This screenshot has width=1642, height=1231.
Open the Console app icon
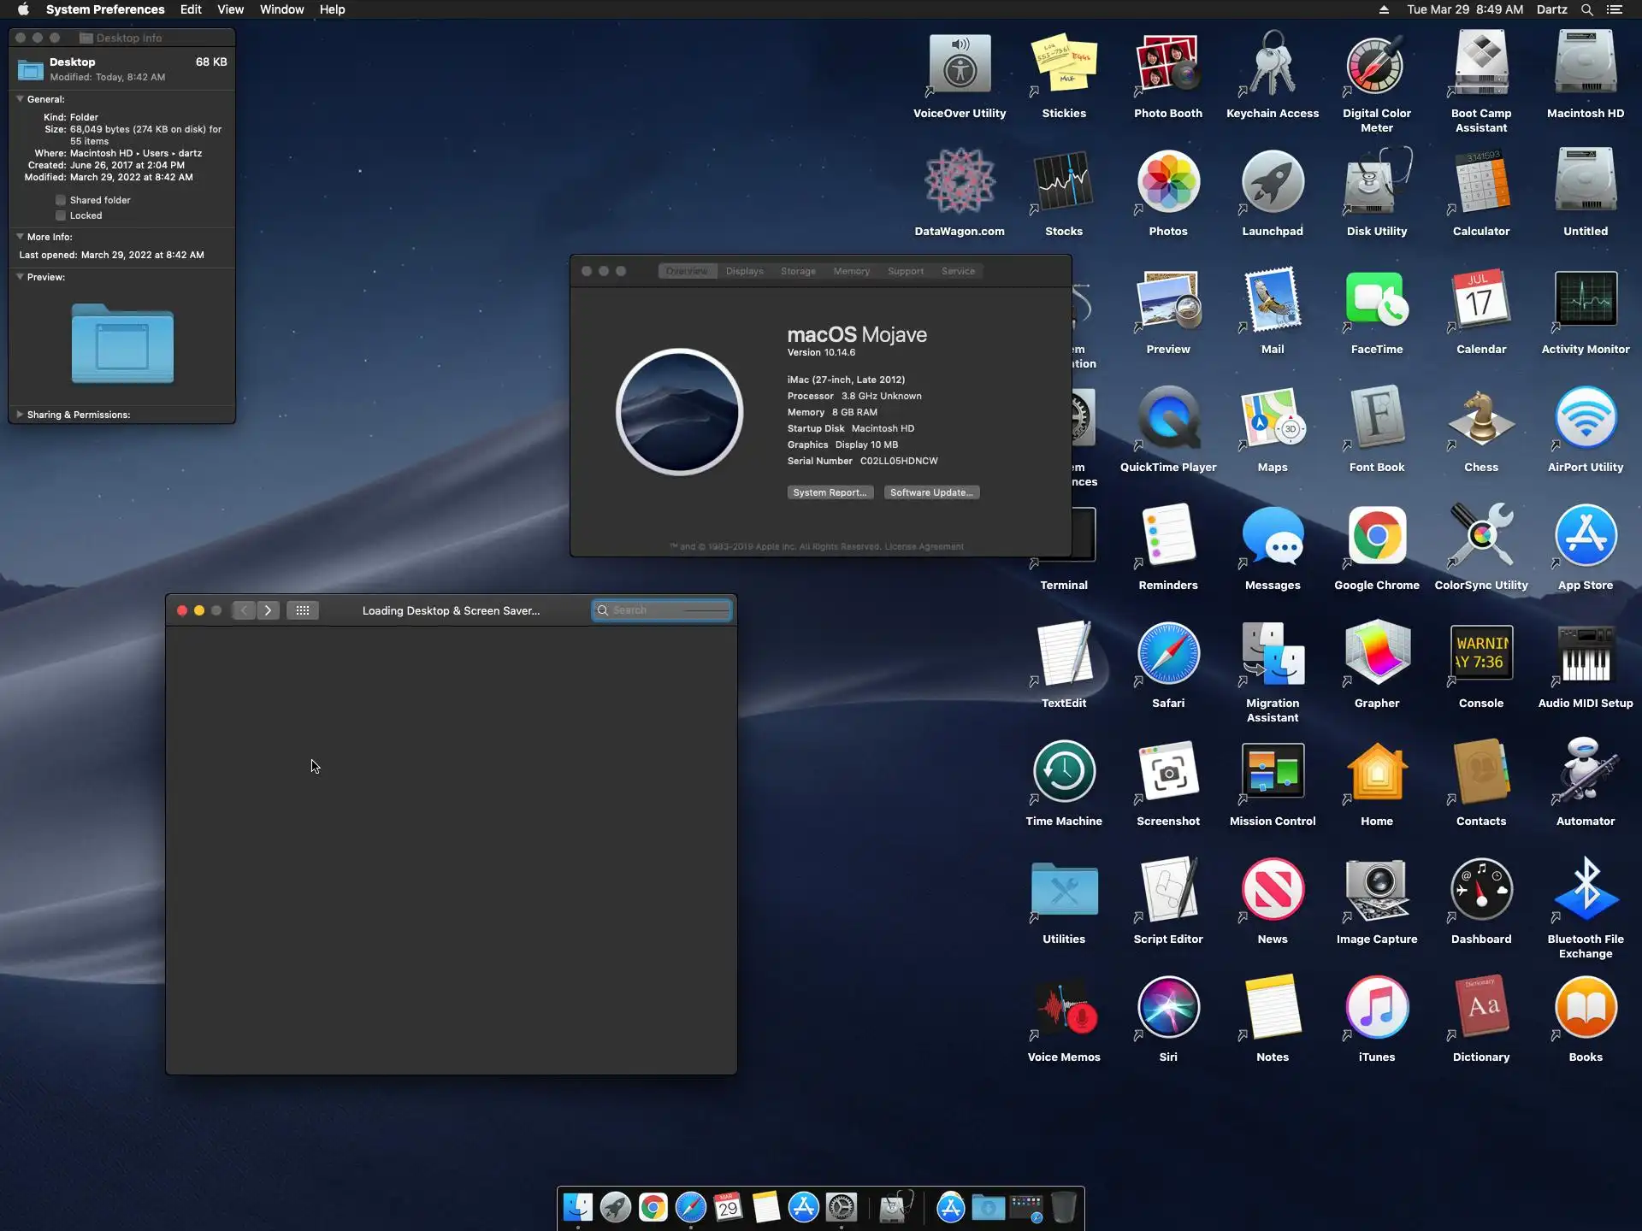1480,654
